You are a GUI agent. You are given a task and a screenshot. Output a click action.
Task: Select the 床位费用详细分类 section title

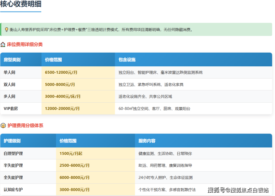click(25, 44)
